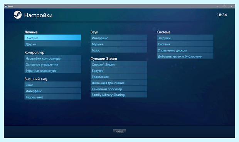Open Оверлей Steam settings
This screenshot has height=142, width=239.
point(119,64)
